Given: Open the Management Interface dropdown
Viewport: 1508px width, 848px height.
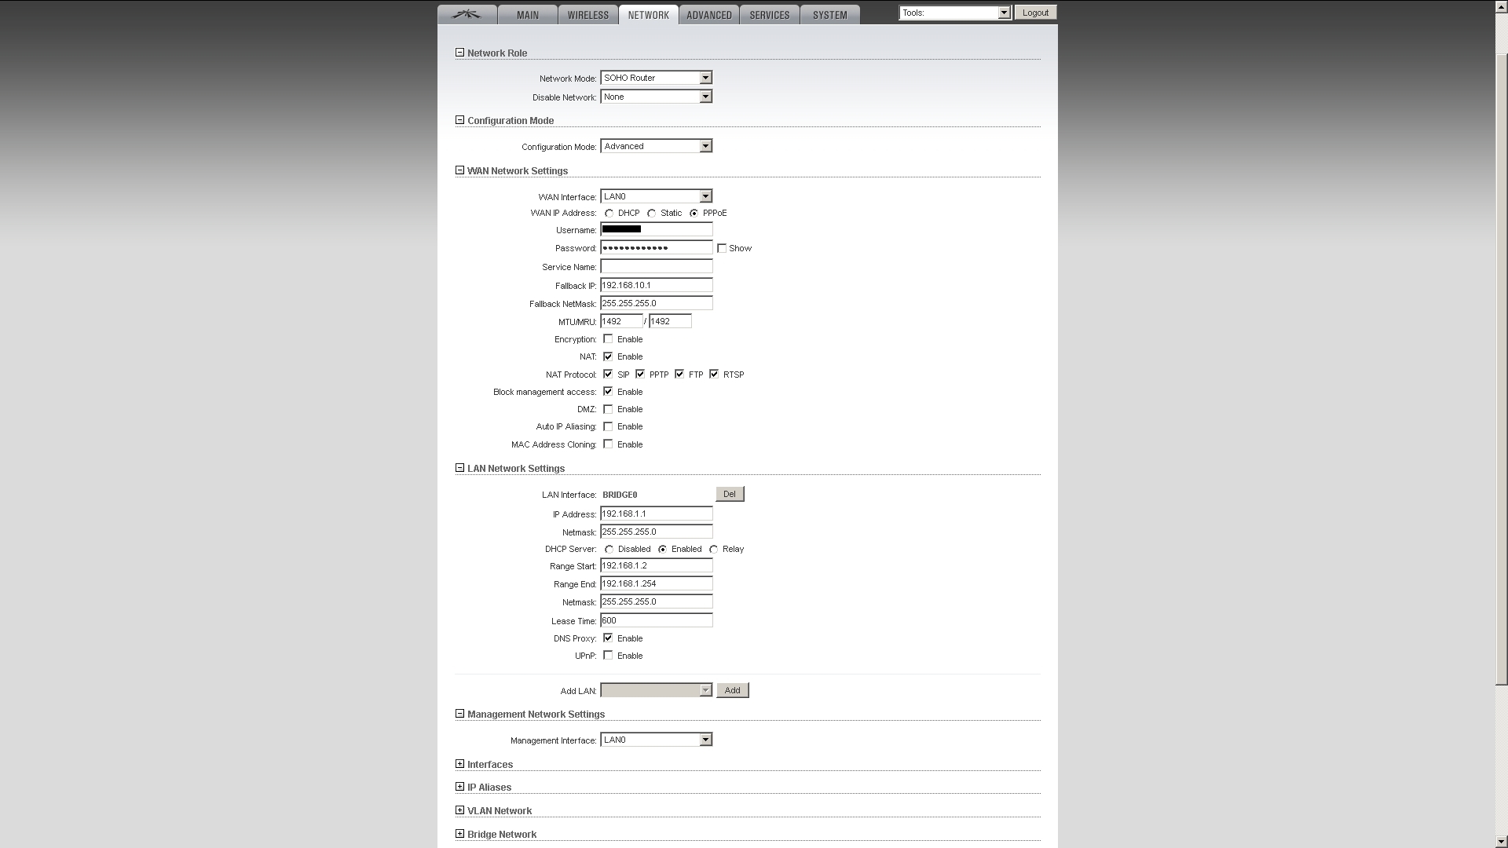Looking at the screenshot, I should click(x=656, y=740).
